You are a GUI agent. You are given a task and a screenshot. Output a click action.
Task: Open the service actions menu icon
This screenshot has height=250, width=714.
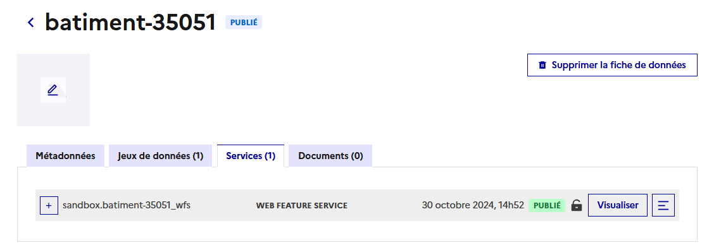pos(663,205)
